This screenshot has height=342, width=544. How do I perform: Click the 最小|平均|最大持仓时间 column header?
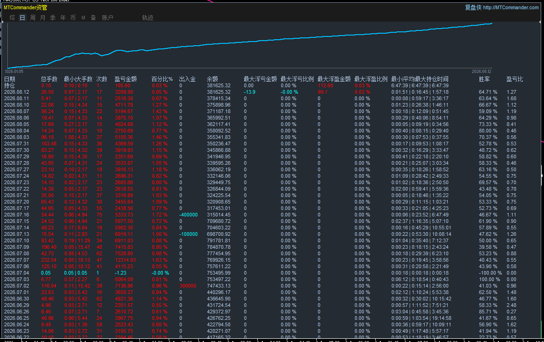[420, 79]
